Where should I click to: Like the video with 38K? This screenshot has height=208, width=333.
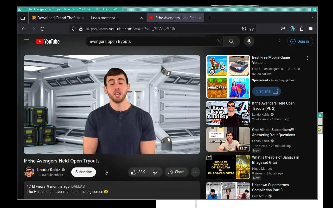[x=138, y=172]
